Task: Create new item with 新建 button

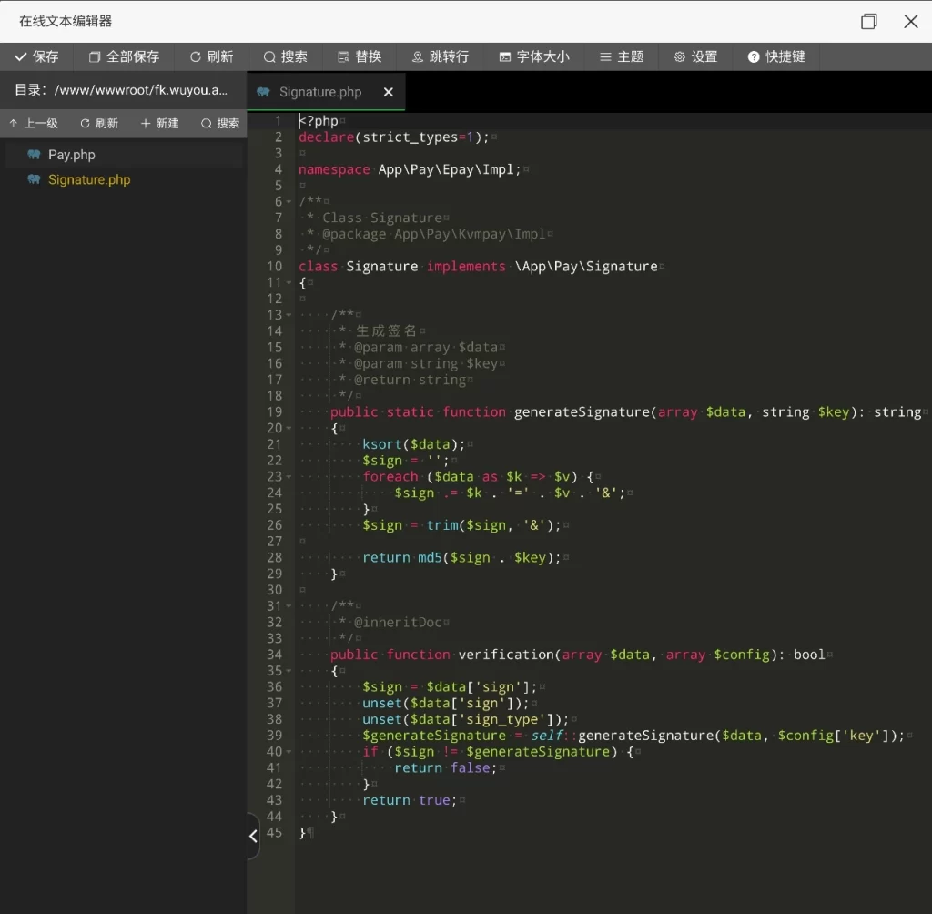Action: [159, 123]
